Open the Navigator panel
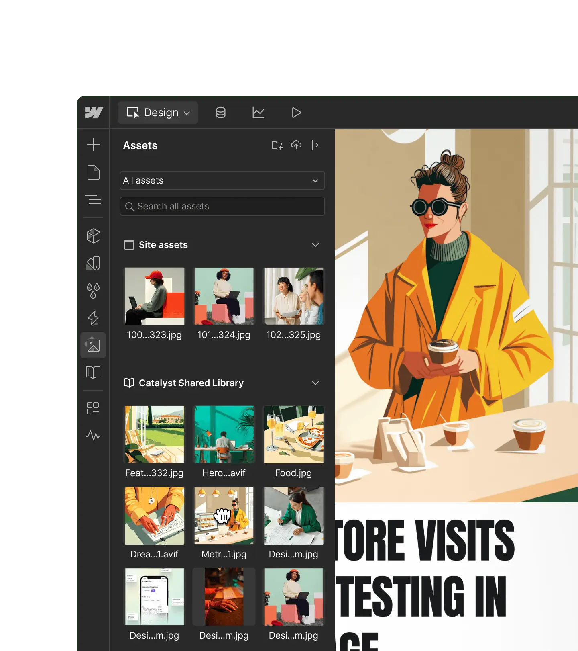Viewport: 578px width, 651px height. pos(94,199)
